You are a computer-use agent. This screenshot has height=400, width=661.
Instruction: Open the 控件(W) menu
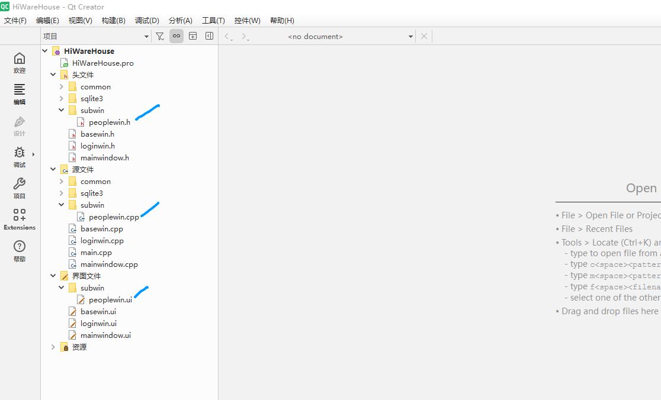tap(247, 20)
